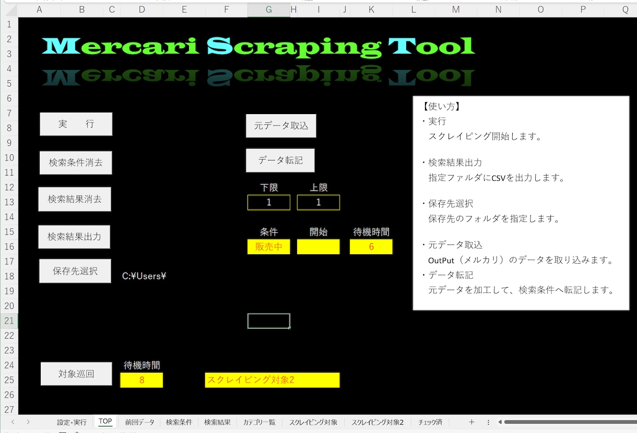The height and width of the screenshot is (433, 637).
Task: Click the next sheet navigation arrow
Action: coord(28,422)
